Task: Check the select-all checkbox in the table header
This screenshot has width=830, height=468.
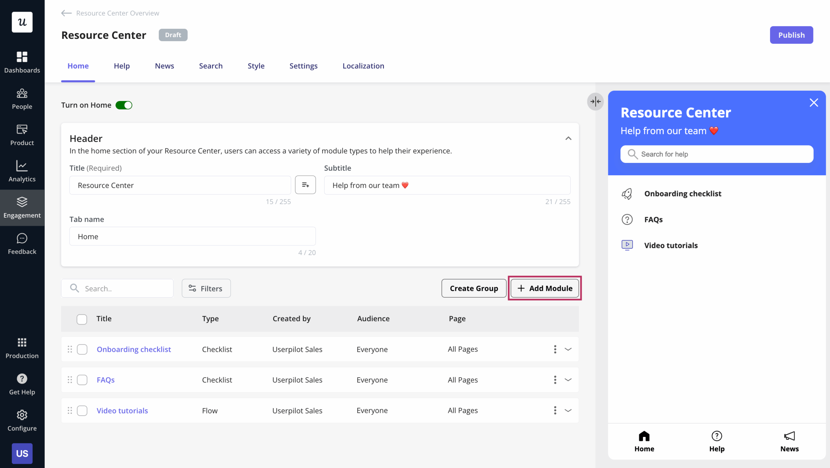Action: pos(82,319)
